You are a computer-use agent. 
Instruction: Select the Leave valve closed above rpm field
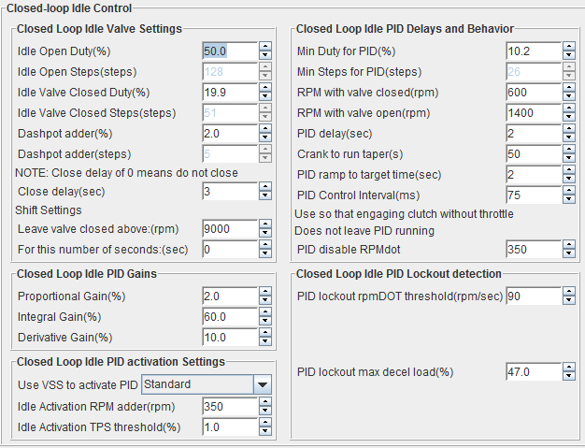click(x=230, y=229)
